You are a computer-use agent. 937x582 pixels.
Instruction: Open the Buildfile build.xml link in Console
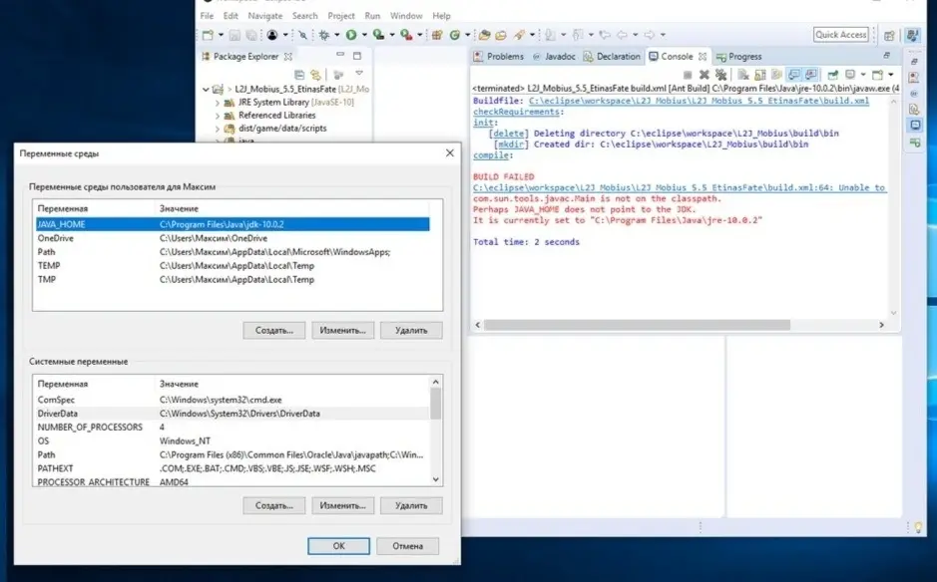pos(699,101)
